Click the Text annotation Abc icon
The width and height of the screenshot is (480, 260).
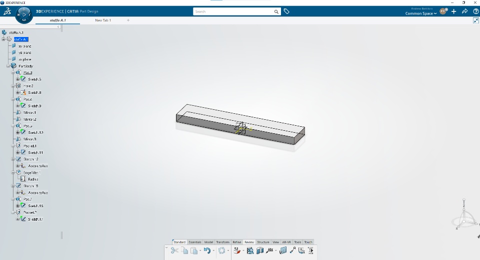269,251
